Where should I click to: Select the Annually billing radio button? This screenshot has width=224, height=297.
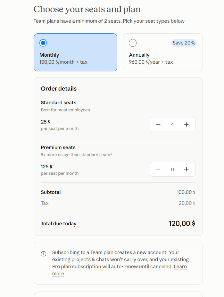pyautogui.click(x=133, y=43)
